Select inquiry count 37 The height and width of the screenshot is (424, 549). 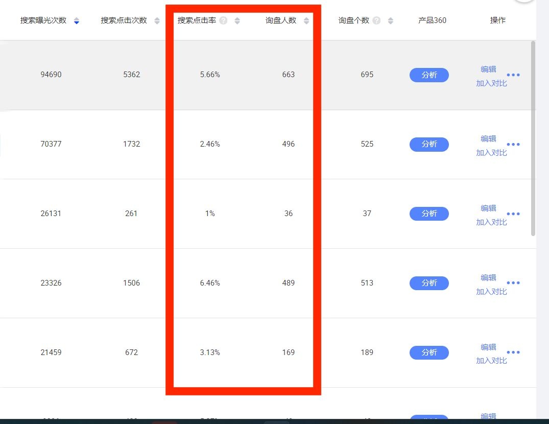click(x=367, y=214)
